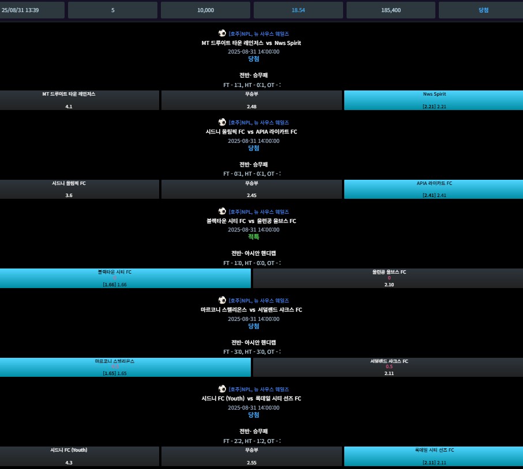Click the 당첨 status in the top row
This screenshot has height=469, width=523.
coord(483,10)
